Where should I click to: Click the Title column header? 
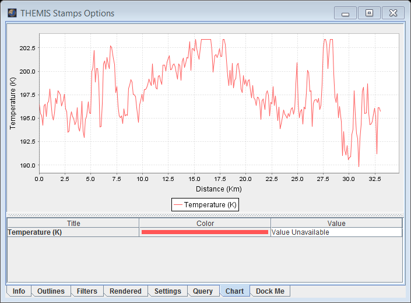(x=73, y=223)
